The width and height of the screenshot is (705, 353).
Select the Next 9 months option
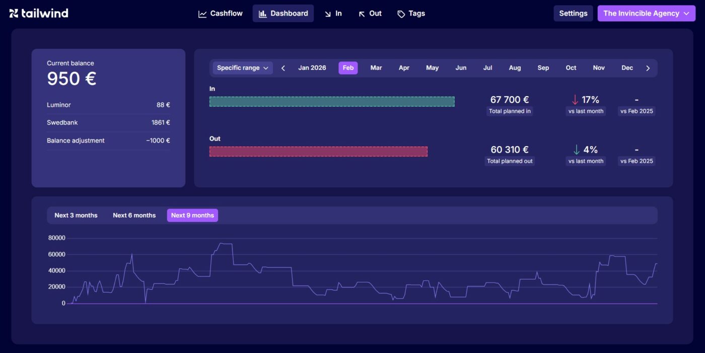tap(192, 216)
